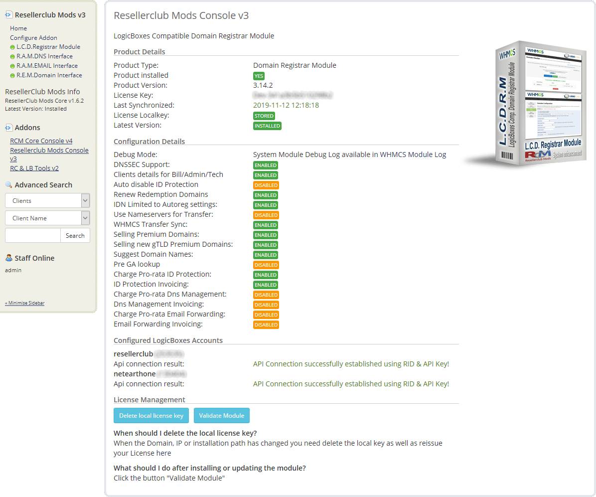Viewport: 596px width, 497px height.
Task: Click netearthone account API connection result text
Action: 351,384
